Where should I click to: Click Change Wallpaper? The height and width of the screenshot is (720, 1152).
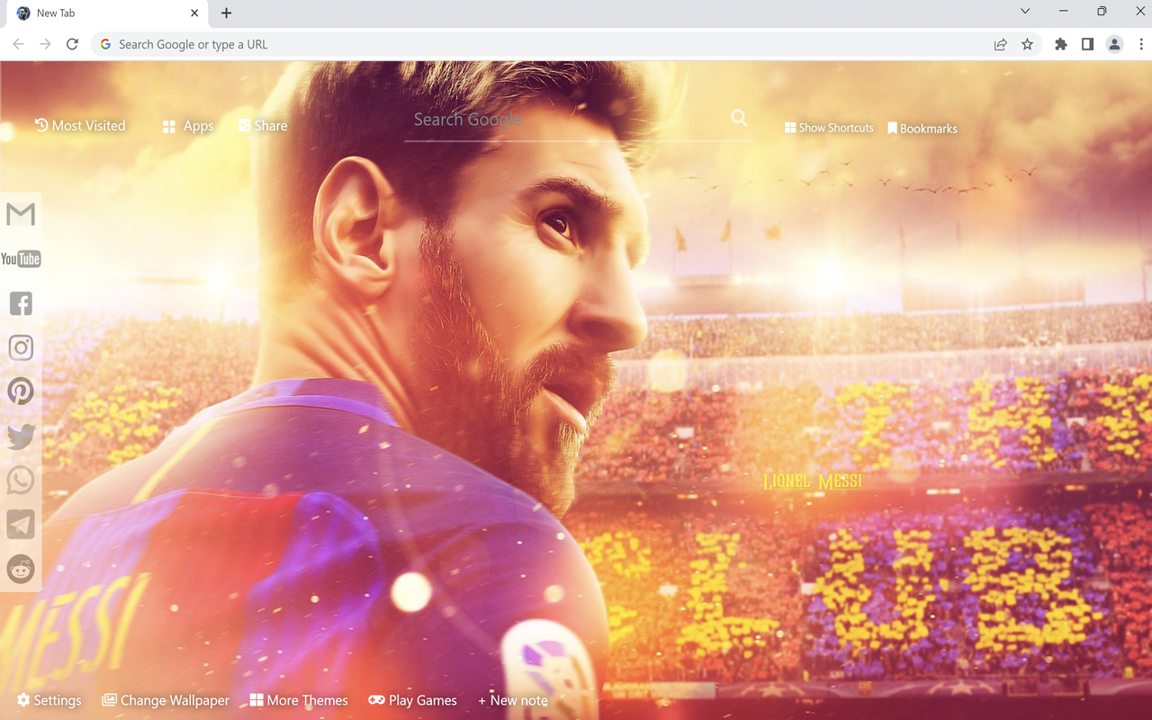[166, 700]
